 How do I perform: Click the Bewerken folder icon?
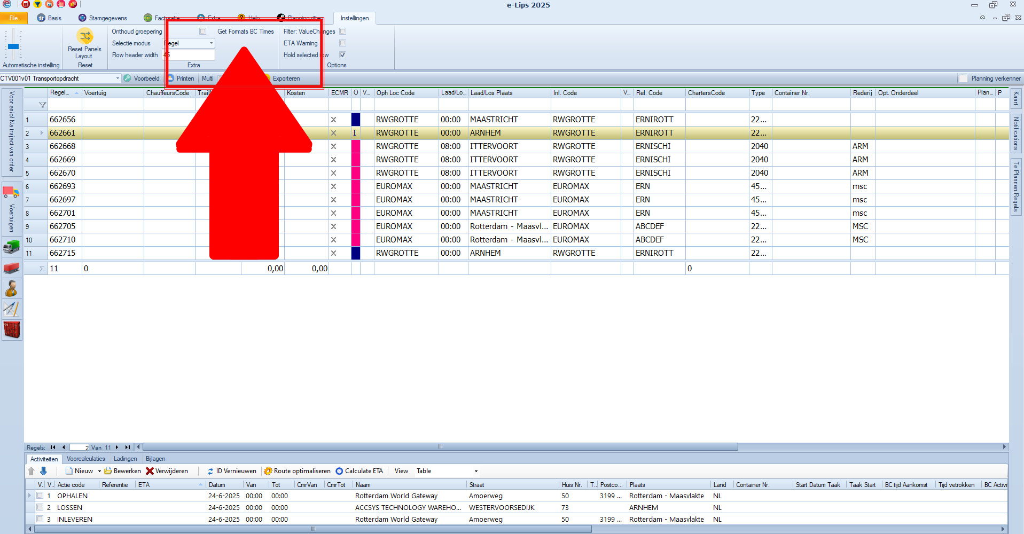[108, 471]
